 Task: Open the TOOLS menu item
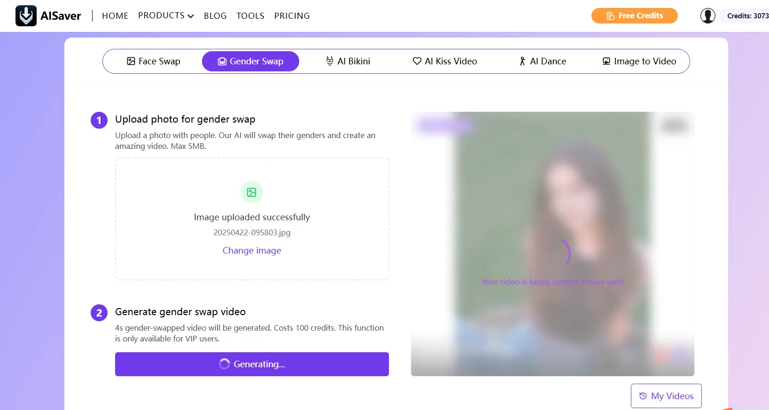[250, 15]
